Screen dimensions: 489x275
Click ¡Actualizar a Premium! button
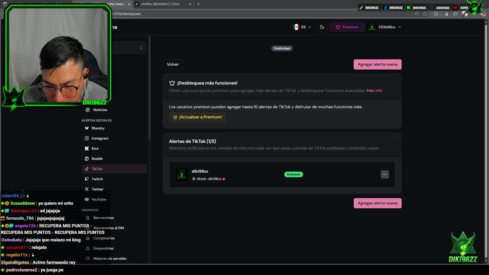(x=197, y=117)
